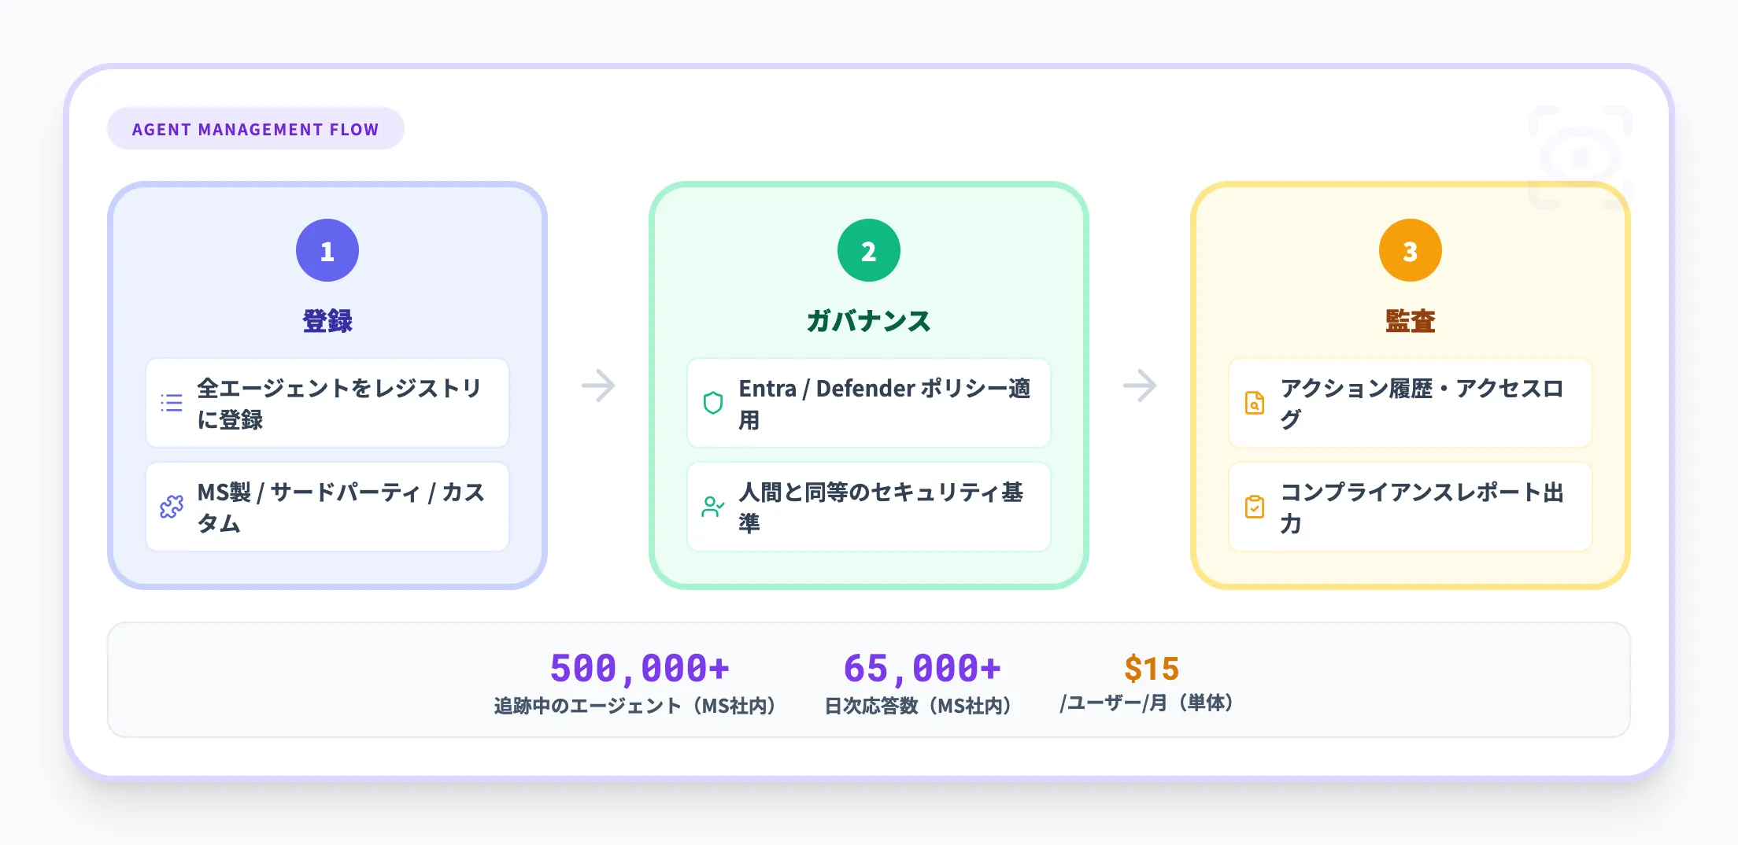Viewport: 1738px width, 845px height.
Task: Click the arrow between ガバナンス and 監査
Action: [x=1140, y=386]
